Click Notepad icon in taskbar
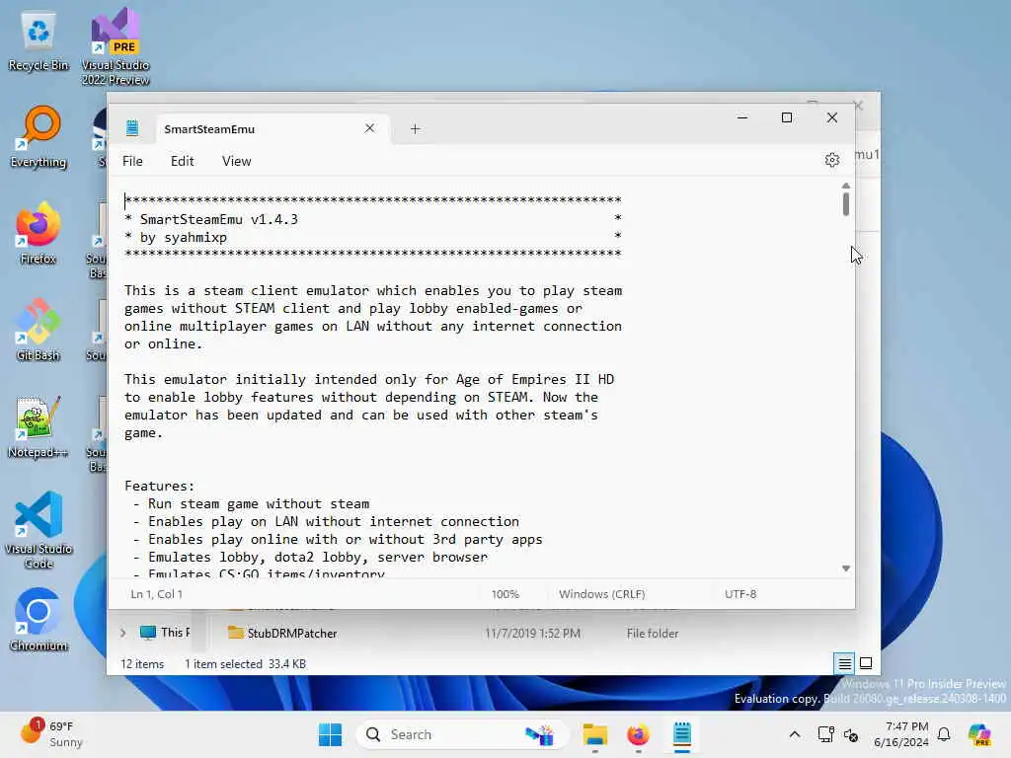 click(x=681, y=734)
